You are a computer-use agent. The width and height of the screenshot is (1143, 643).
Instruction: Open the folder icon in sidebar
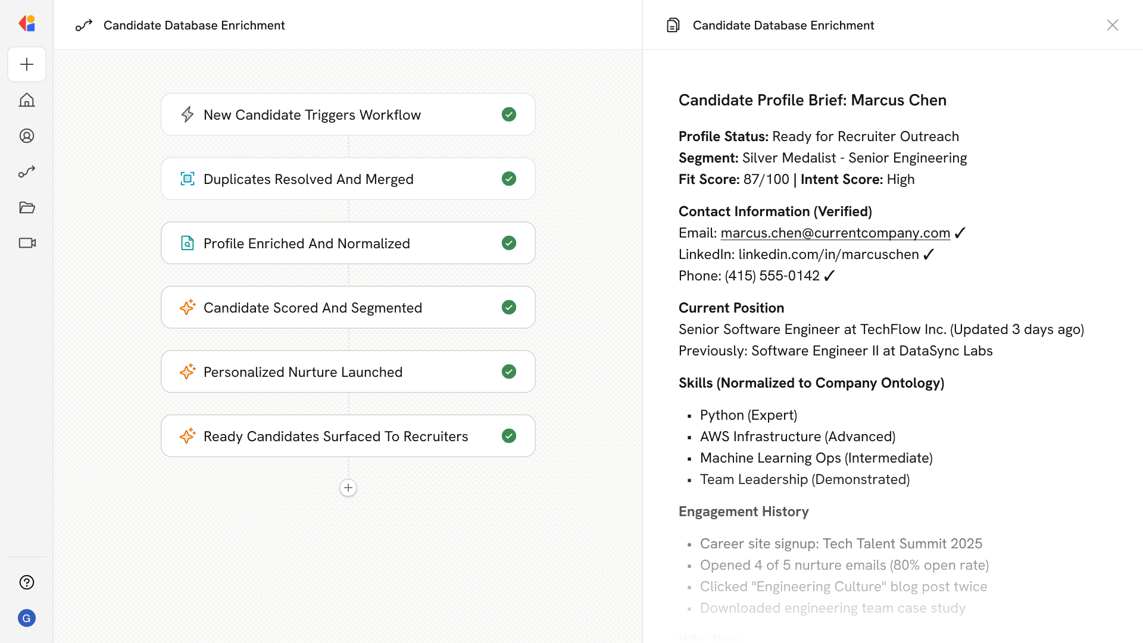[27, 207]
